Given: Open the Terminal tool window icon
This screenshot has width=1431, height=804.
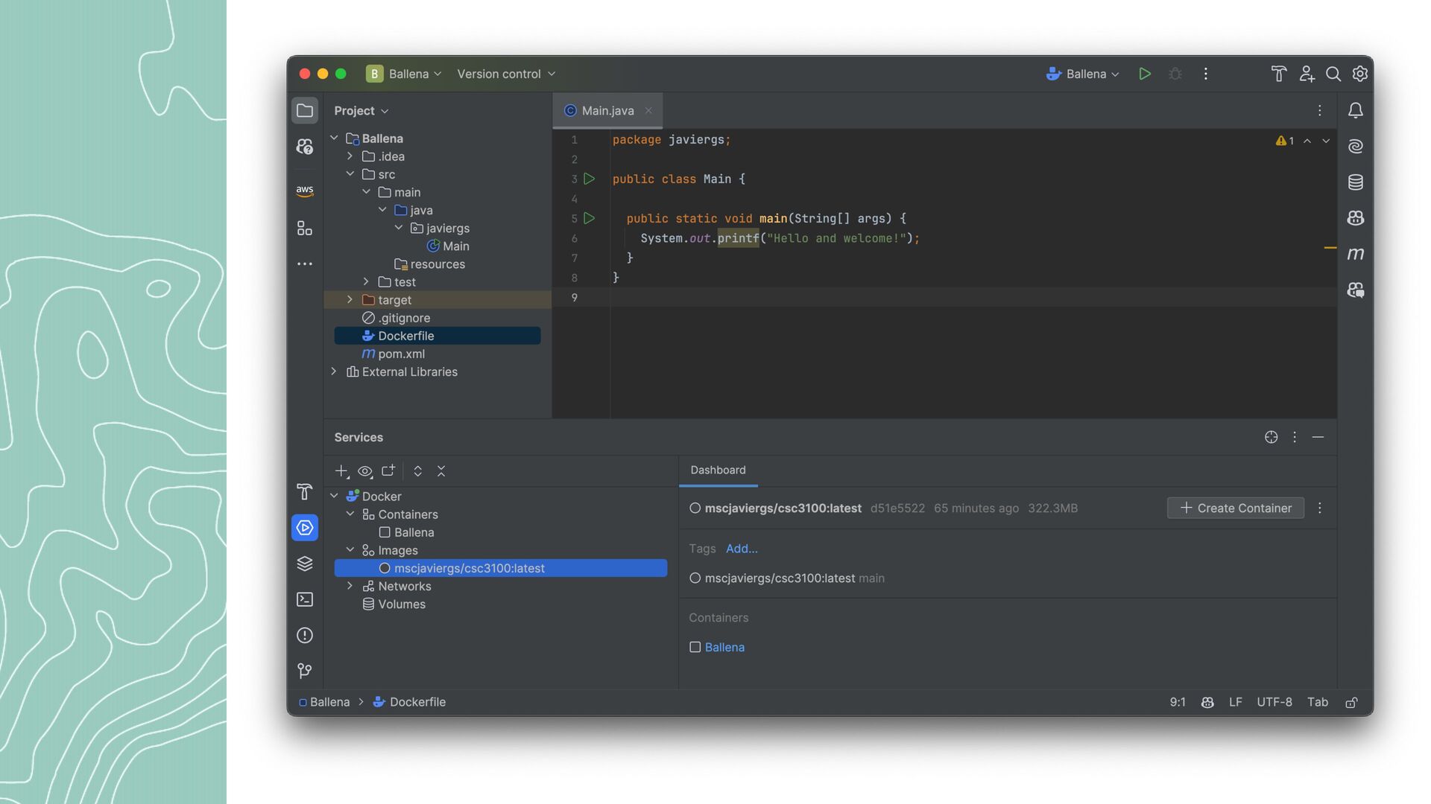Looking at the screenshot, I should [305, 599].
